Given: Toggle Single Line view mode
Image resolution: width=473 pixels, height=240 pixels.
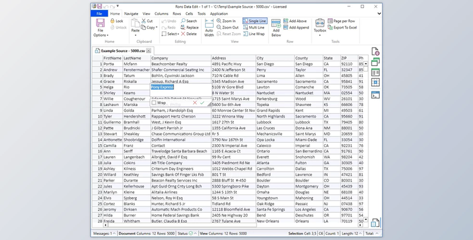Looking at the screenshot, I should 255,21.
